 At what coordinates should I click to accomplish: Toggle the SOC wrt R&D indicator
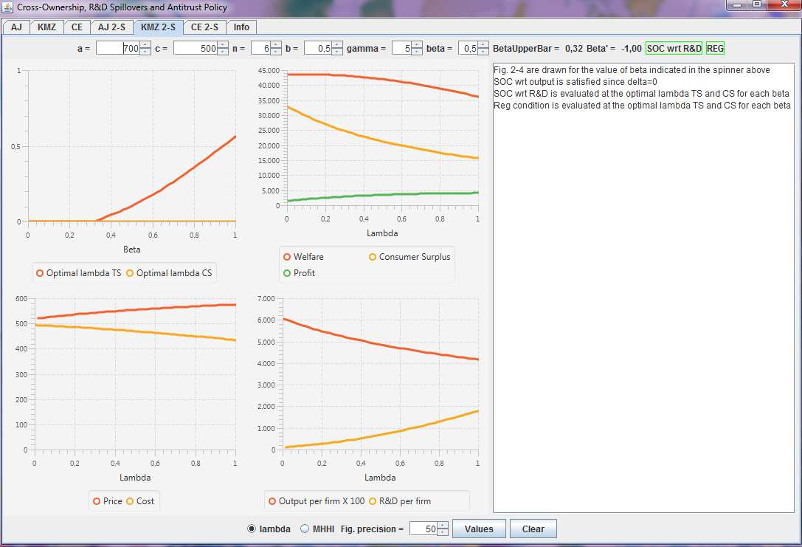674,48
